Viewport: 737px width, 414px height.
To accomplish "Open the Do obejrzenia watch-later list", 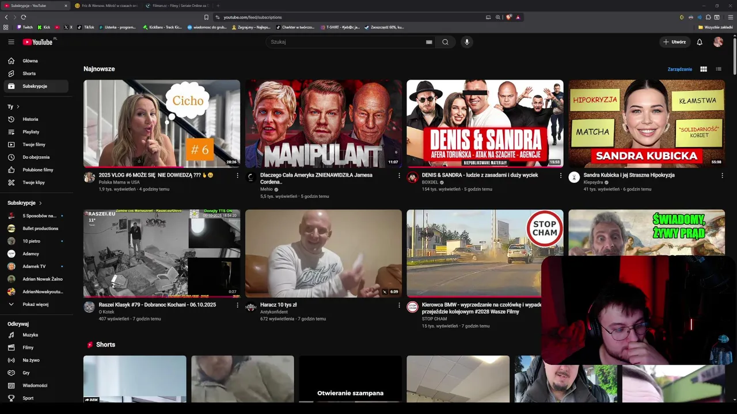I will [x=35, y=157].
